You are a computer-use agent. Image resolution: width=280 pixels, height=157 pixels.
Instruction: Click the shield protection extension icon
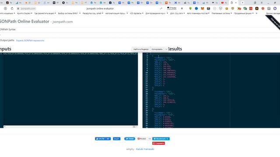tap(220, 8)
